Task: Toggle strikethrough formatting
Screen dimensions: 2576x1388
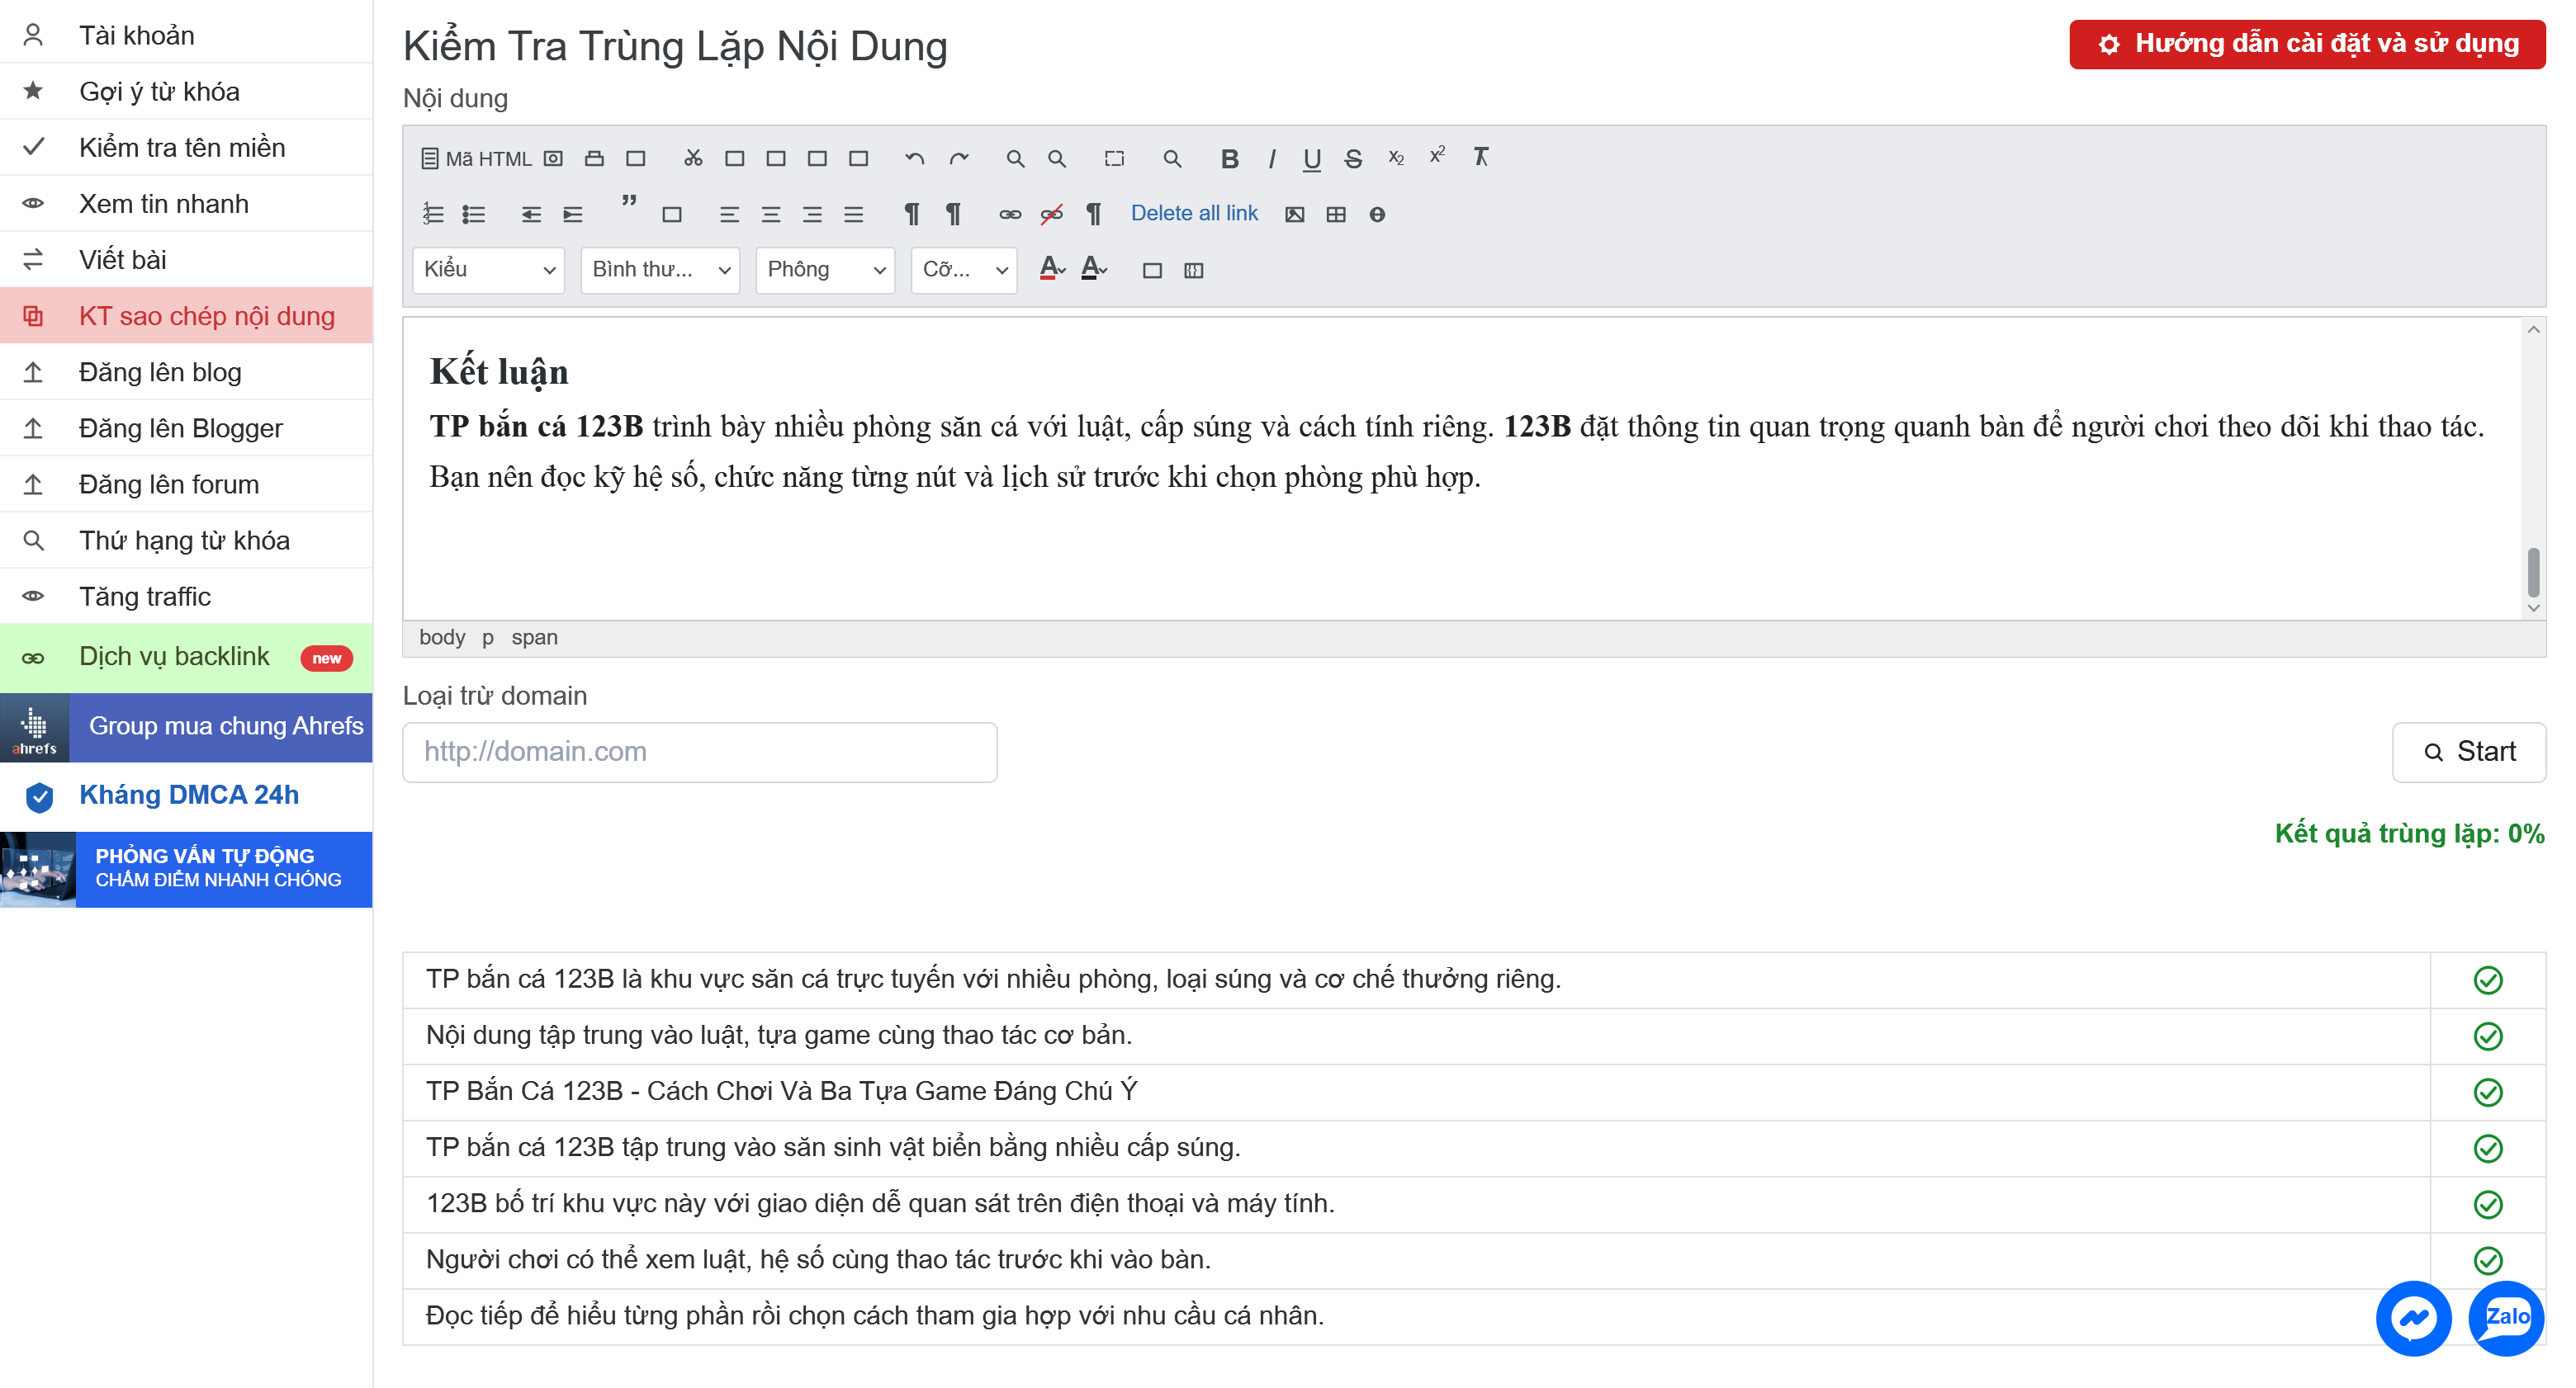Action: pos(1353,158)
